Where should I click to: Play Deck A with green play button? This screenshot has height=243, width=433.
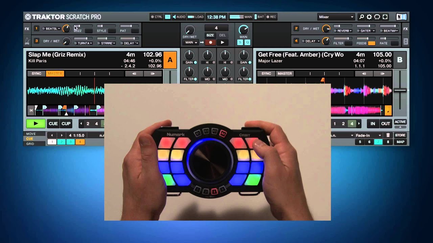point(36,124)
